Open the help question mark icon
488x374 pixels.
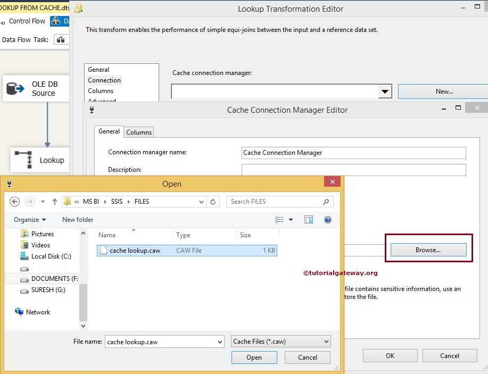pos(328,220)
